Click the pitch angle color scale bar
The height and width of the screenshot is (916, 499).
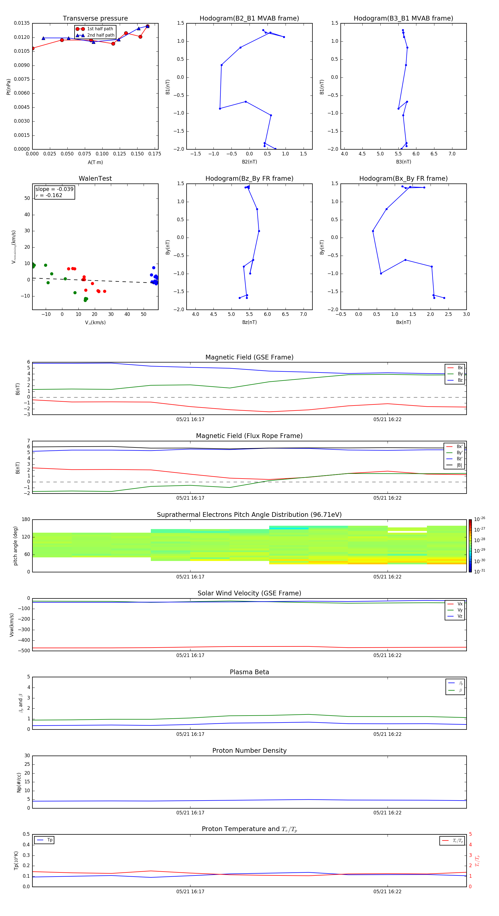[470, 546]
